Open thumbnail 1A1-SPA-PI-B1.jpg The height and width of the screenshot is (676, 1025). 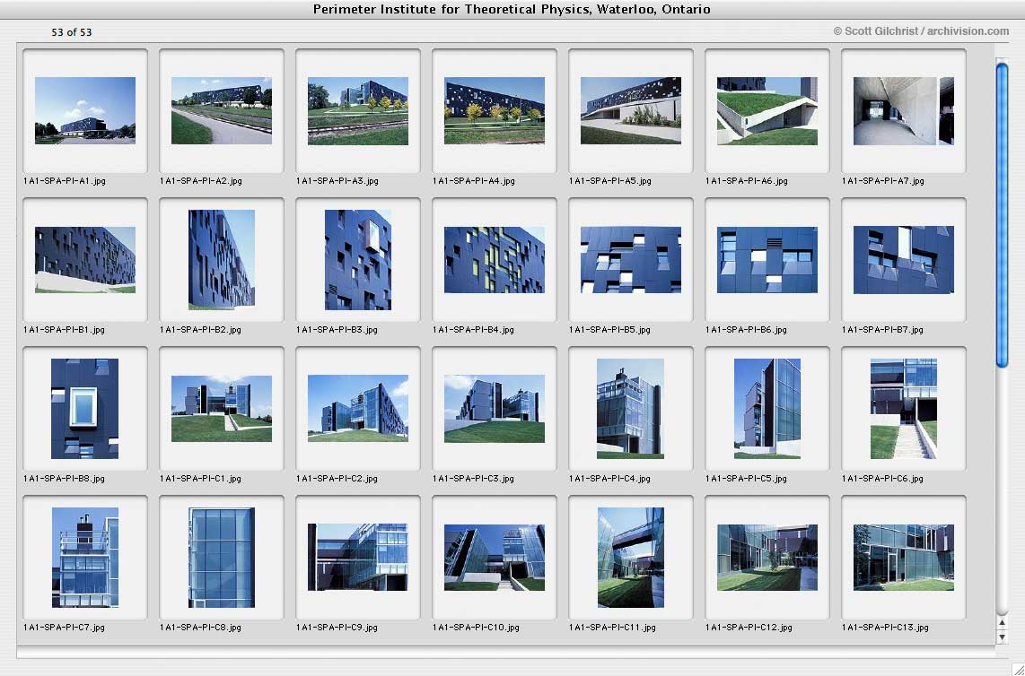coord(85,259)
